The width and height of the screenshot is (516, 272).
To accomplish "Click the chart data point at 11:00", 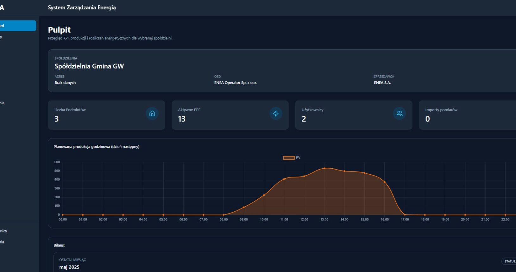I will (x=284, y=179).
